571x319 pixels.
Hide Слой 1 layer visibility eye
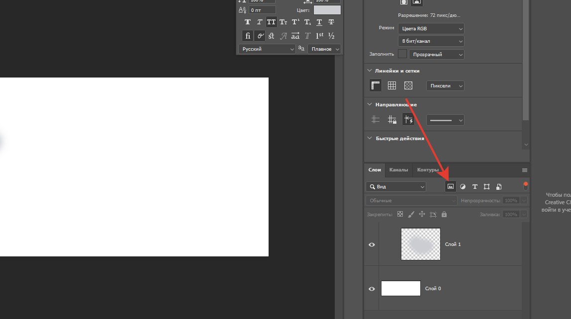[372, 244]
